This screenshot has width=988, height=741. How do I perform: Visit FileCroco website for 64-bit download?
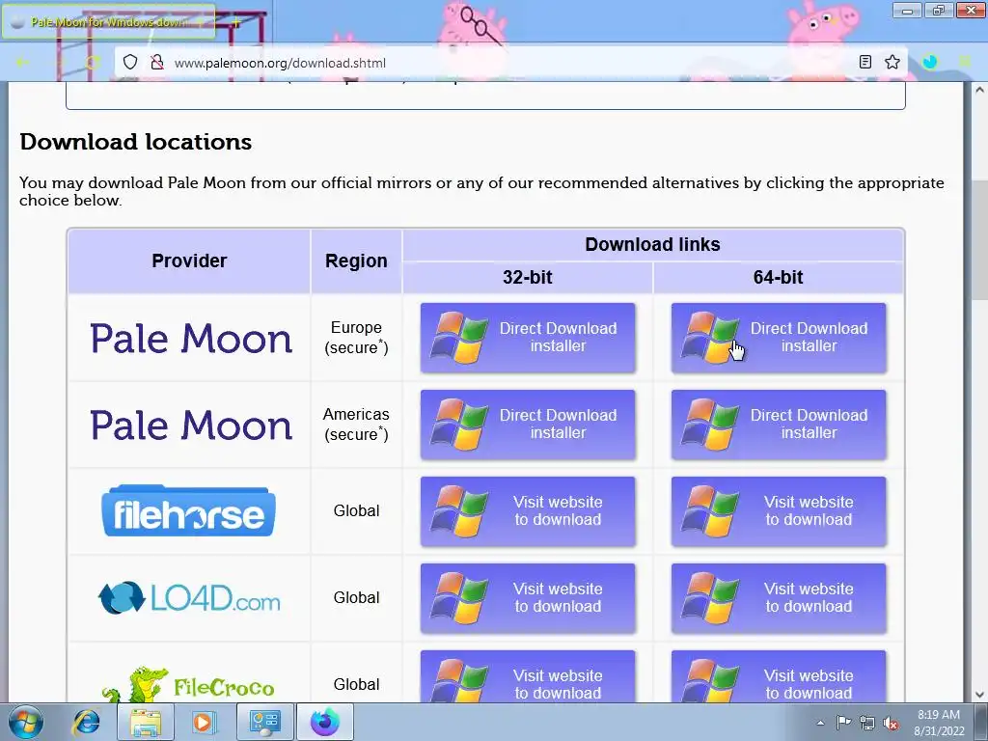[x=779, y=677]
